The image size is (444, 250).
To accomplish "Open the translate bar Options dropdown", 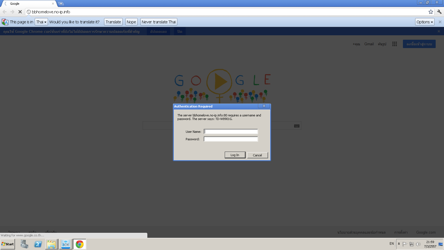I will point(425,22).
